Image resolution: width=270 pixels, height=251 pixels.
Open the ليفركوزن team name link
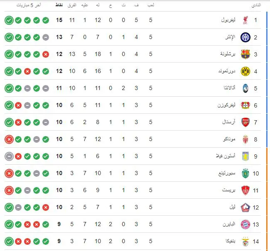coord(226,105)
